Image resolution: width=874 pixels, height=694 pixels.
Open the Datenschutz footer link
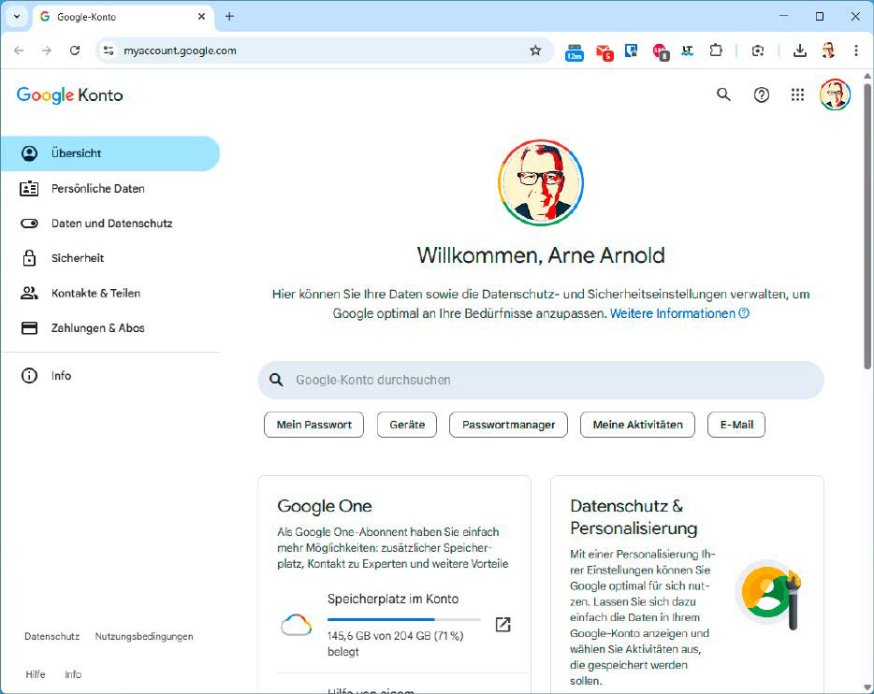coord(51,636)
